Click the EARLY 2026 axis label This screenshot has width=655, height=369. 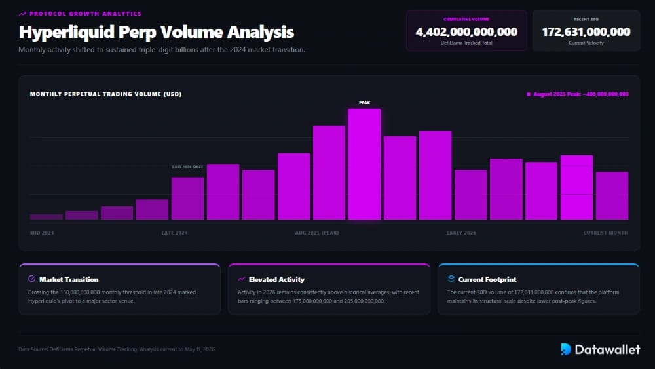pyautogui.click(x=461, y=233)
